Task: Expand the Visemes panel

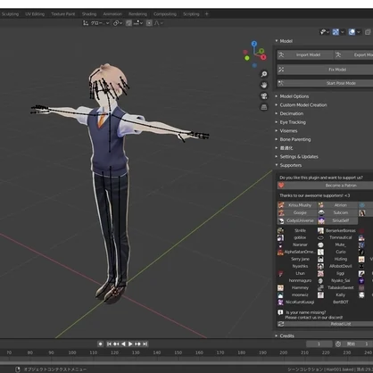Action: [286, 131]
